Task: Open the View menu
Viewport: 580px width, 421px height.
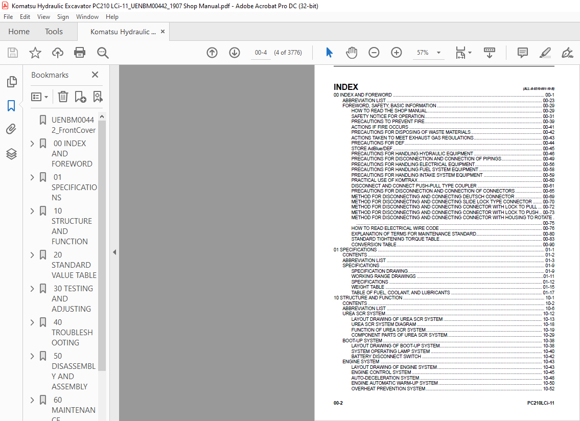Action: [43, 17]
